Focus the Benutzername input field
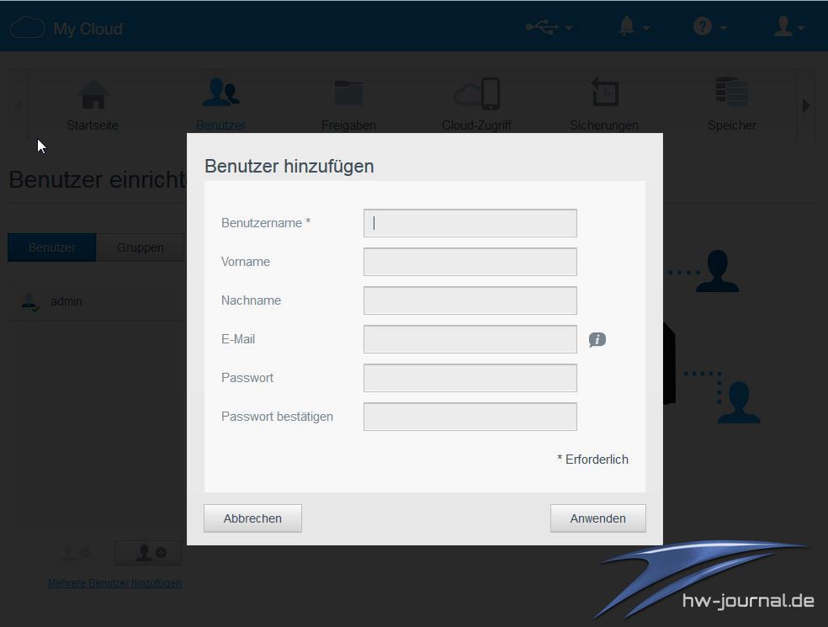The width and height of the screenshot is (828, 627). click(470, 223)
